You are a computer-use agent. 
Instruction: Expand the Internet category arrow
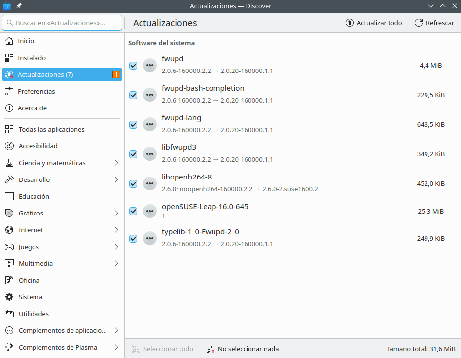click(116, 230)
